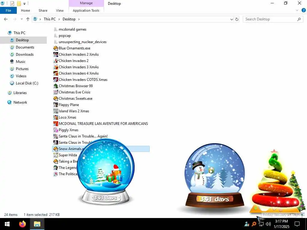Expand the ribbon with the chevron

(297, 10)
